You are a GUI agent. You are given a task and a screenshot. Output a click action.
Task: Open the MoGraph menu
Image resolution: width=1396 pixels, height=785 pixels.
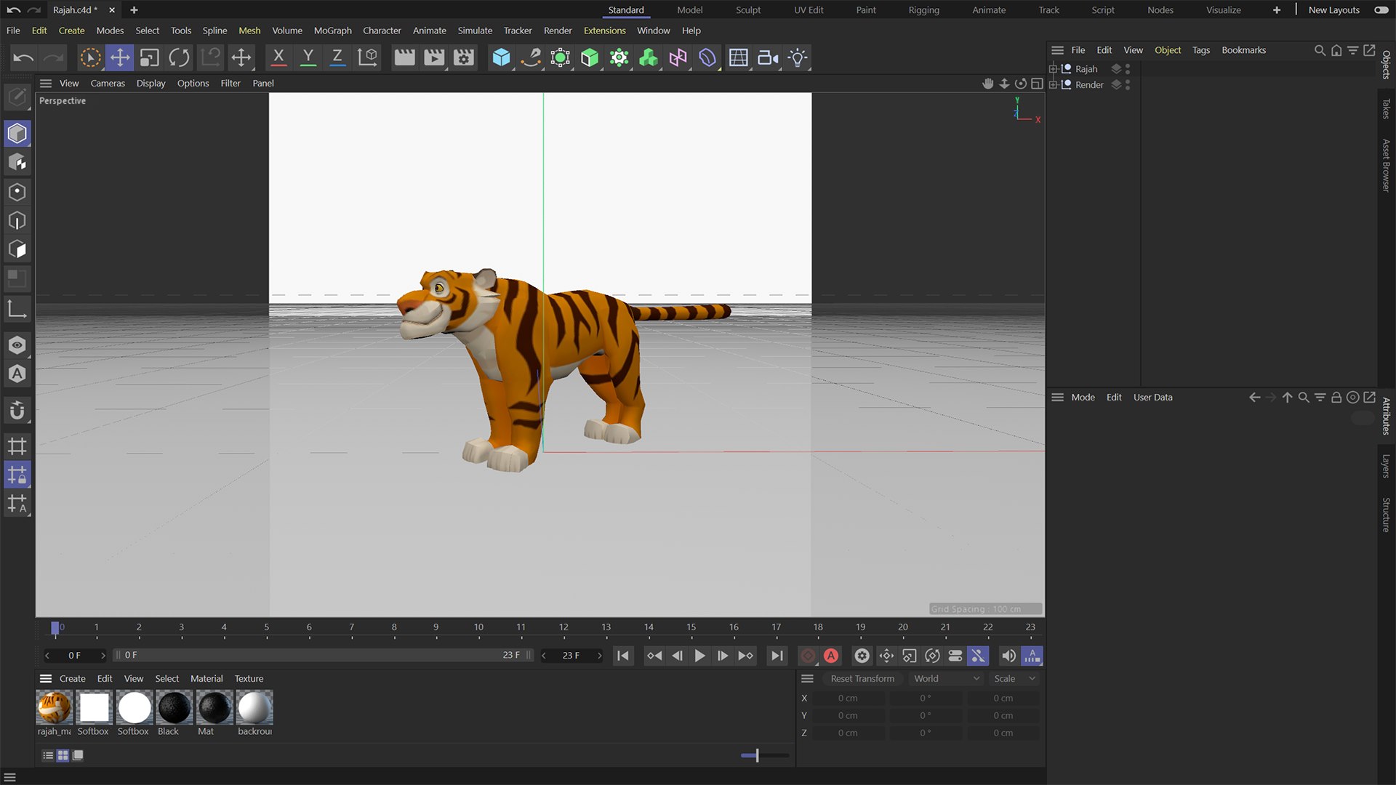coord(332,31)
